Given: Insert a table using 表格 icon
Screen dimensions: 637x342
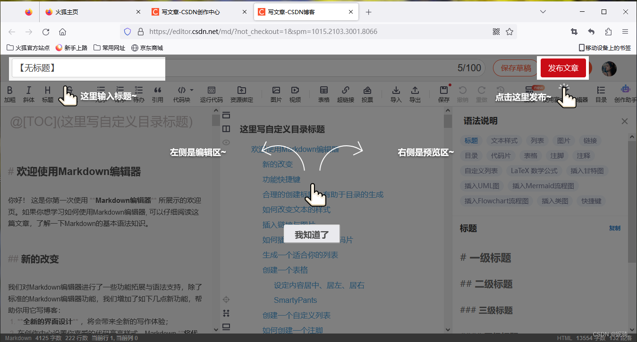Looking at the screenshot, I should click(324, 94).
